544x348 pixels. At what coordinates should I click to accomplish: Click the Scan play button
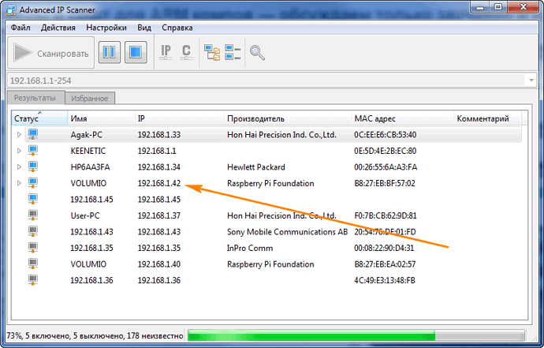[50, 53]
